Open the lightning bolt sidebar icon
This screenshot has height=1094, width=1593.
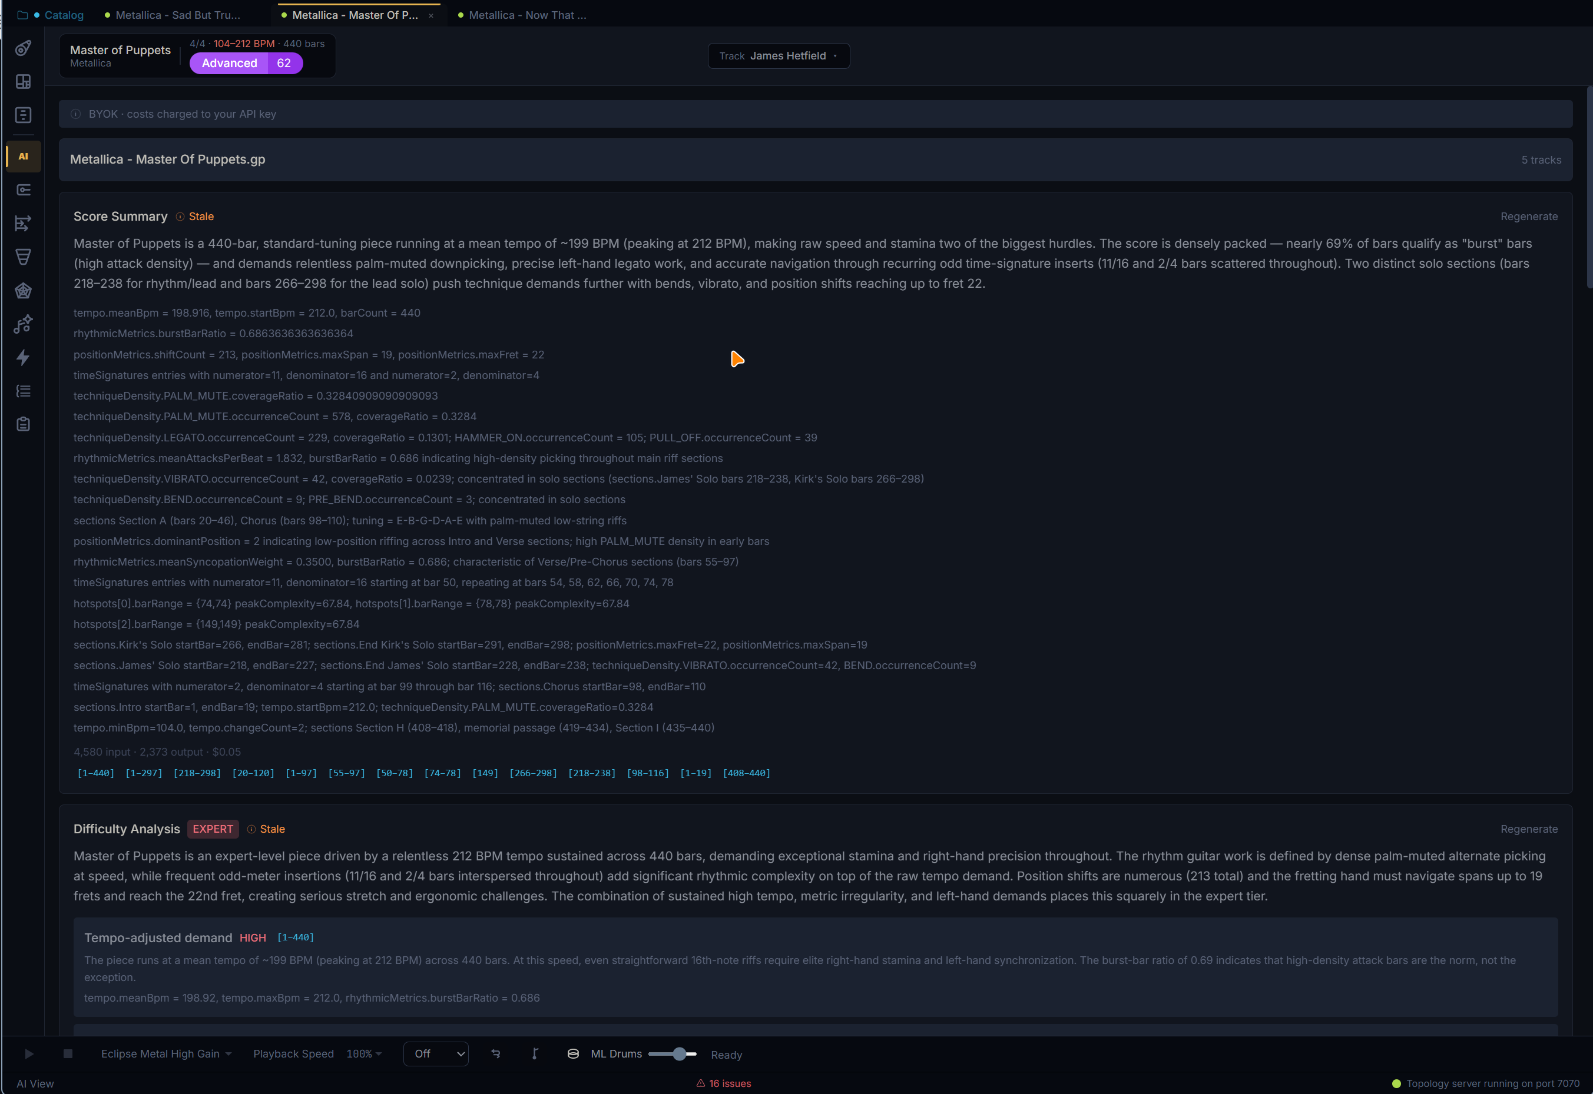[24, 358]
